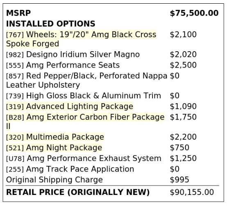
Task: Click the MSRP heading label
Action: 18,13
